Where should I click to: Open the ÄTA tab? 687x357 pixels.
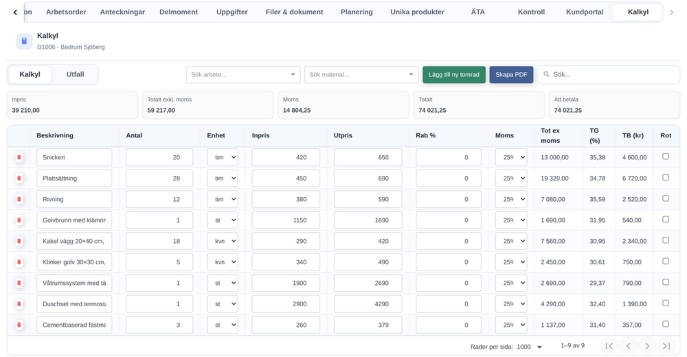pos(478,12)
